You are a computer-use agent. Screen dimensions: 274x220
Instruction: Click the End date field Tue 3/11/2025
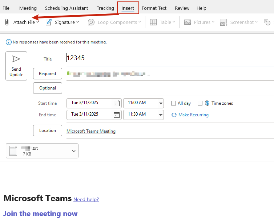click(x=94, y=115)
